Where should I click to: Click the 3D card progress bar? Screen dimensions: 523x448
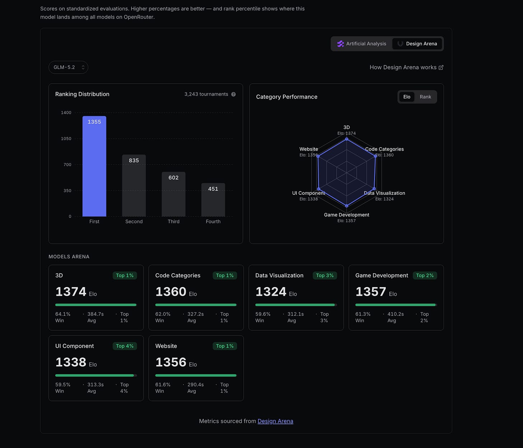(x=96, y=305)
